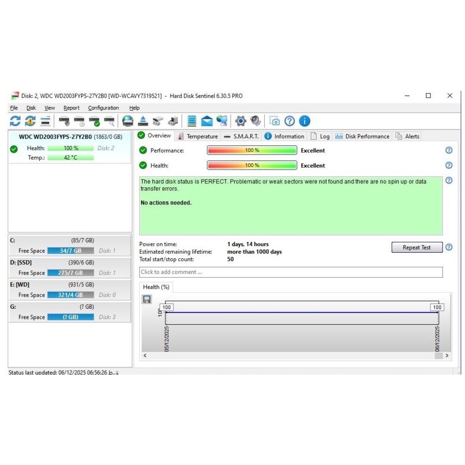The height and width of the screenshot is (465, 465).
Task: Click the speaker sound icon in toolbar
Action: point(256,121)
